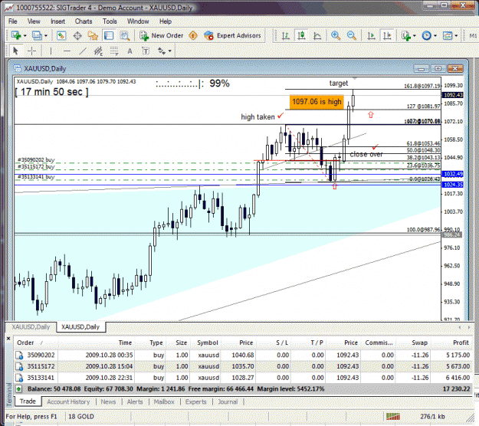Open the Tools menu
The width and height of the screenshot is (479, 426).
click(110, 21)
